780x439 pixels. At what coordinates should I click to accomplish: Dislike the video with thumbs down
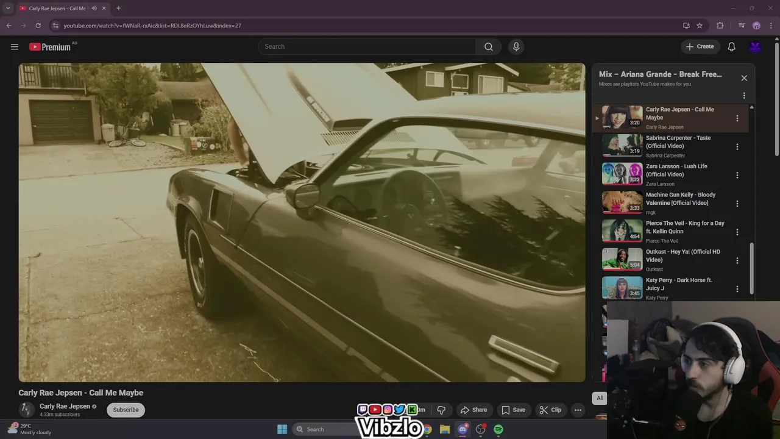pos(441,410)
